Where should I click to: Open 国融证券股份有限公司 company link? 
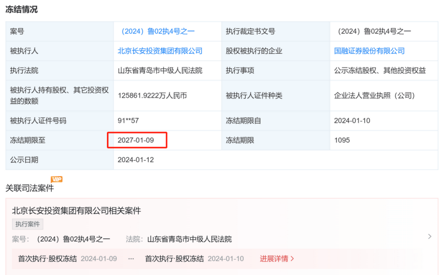click(x=369, y=51)
